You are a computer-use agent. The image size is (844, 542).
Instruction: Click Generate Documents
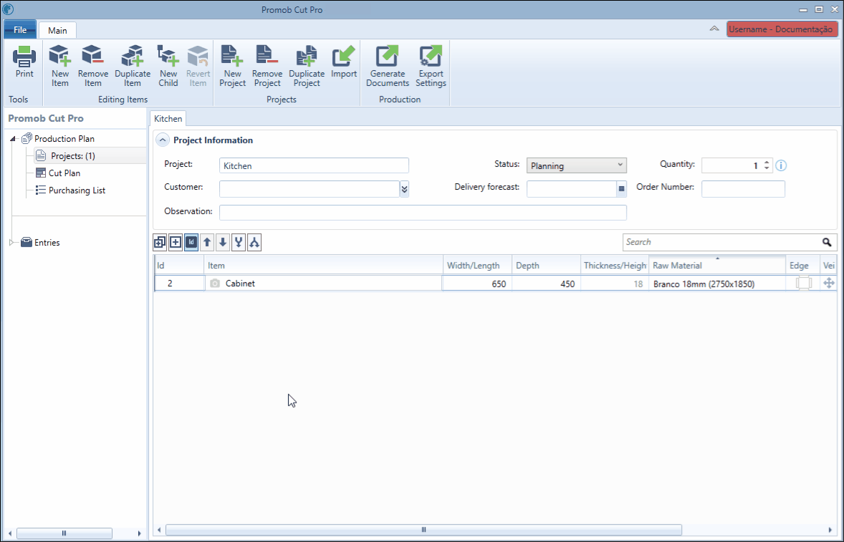(x=388, y=66)
